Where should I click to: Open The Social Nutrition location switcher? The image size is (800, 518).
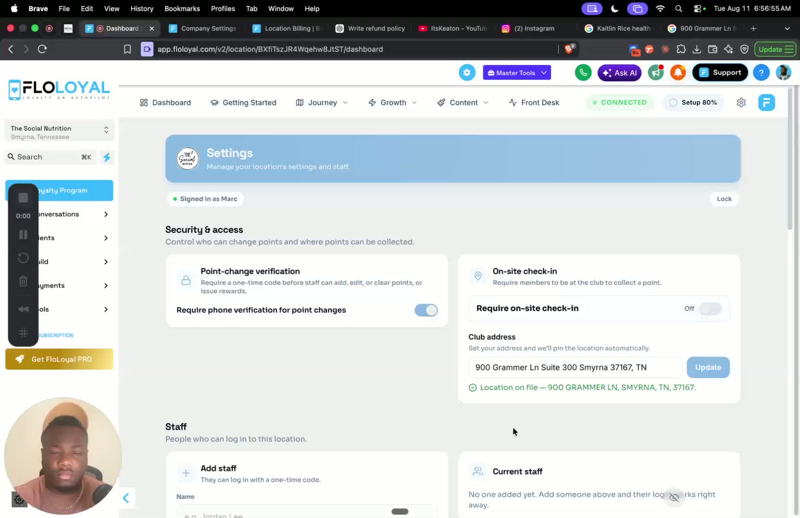59,132
